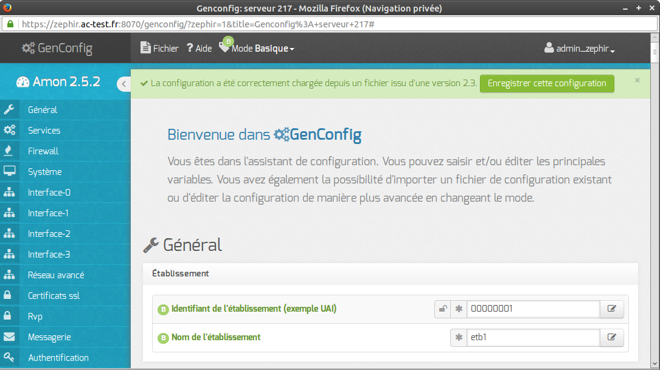Click the Interface-1 network icon

9,213
